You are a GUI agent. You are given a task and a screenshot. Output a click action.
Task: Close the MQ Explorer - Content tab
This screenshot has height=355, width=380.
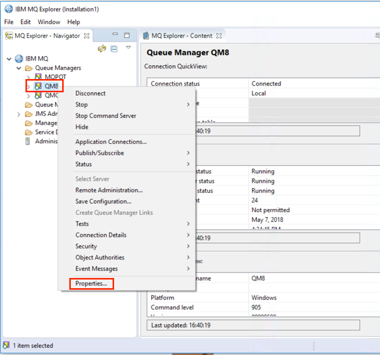tap(219, 36)
